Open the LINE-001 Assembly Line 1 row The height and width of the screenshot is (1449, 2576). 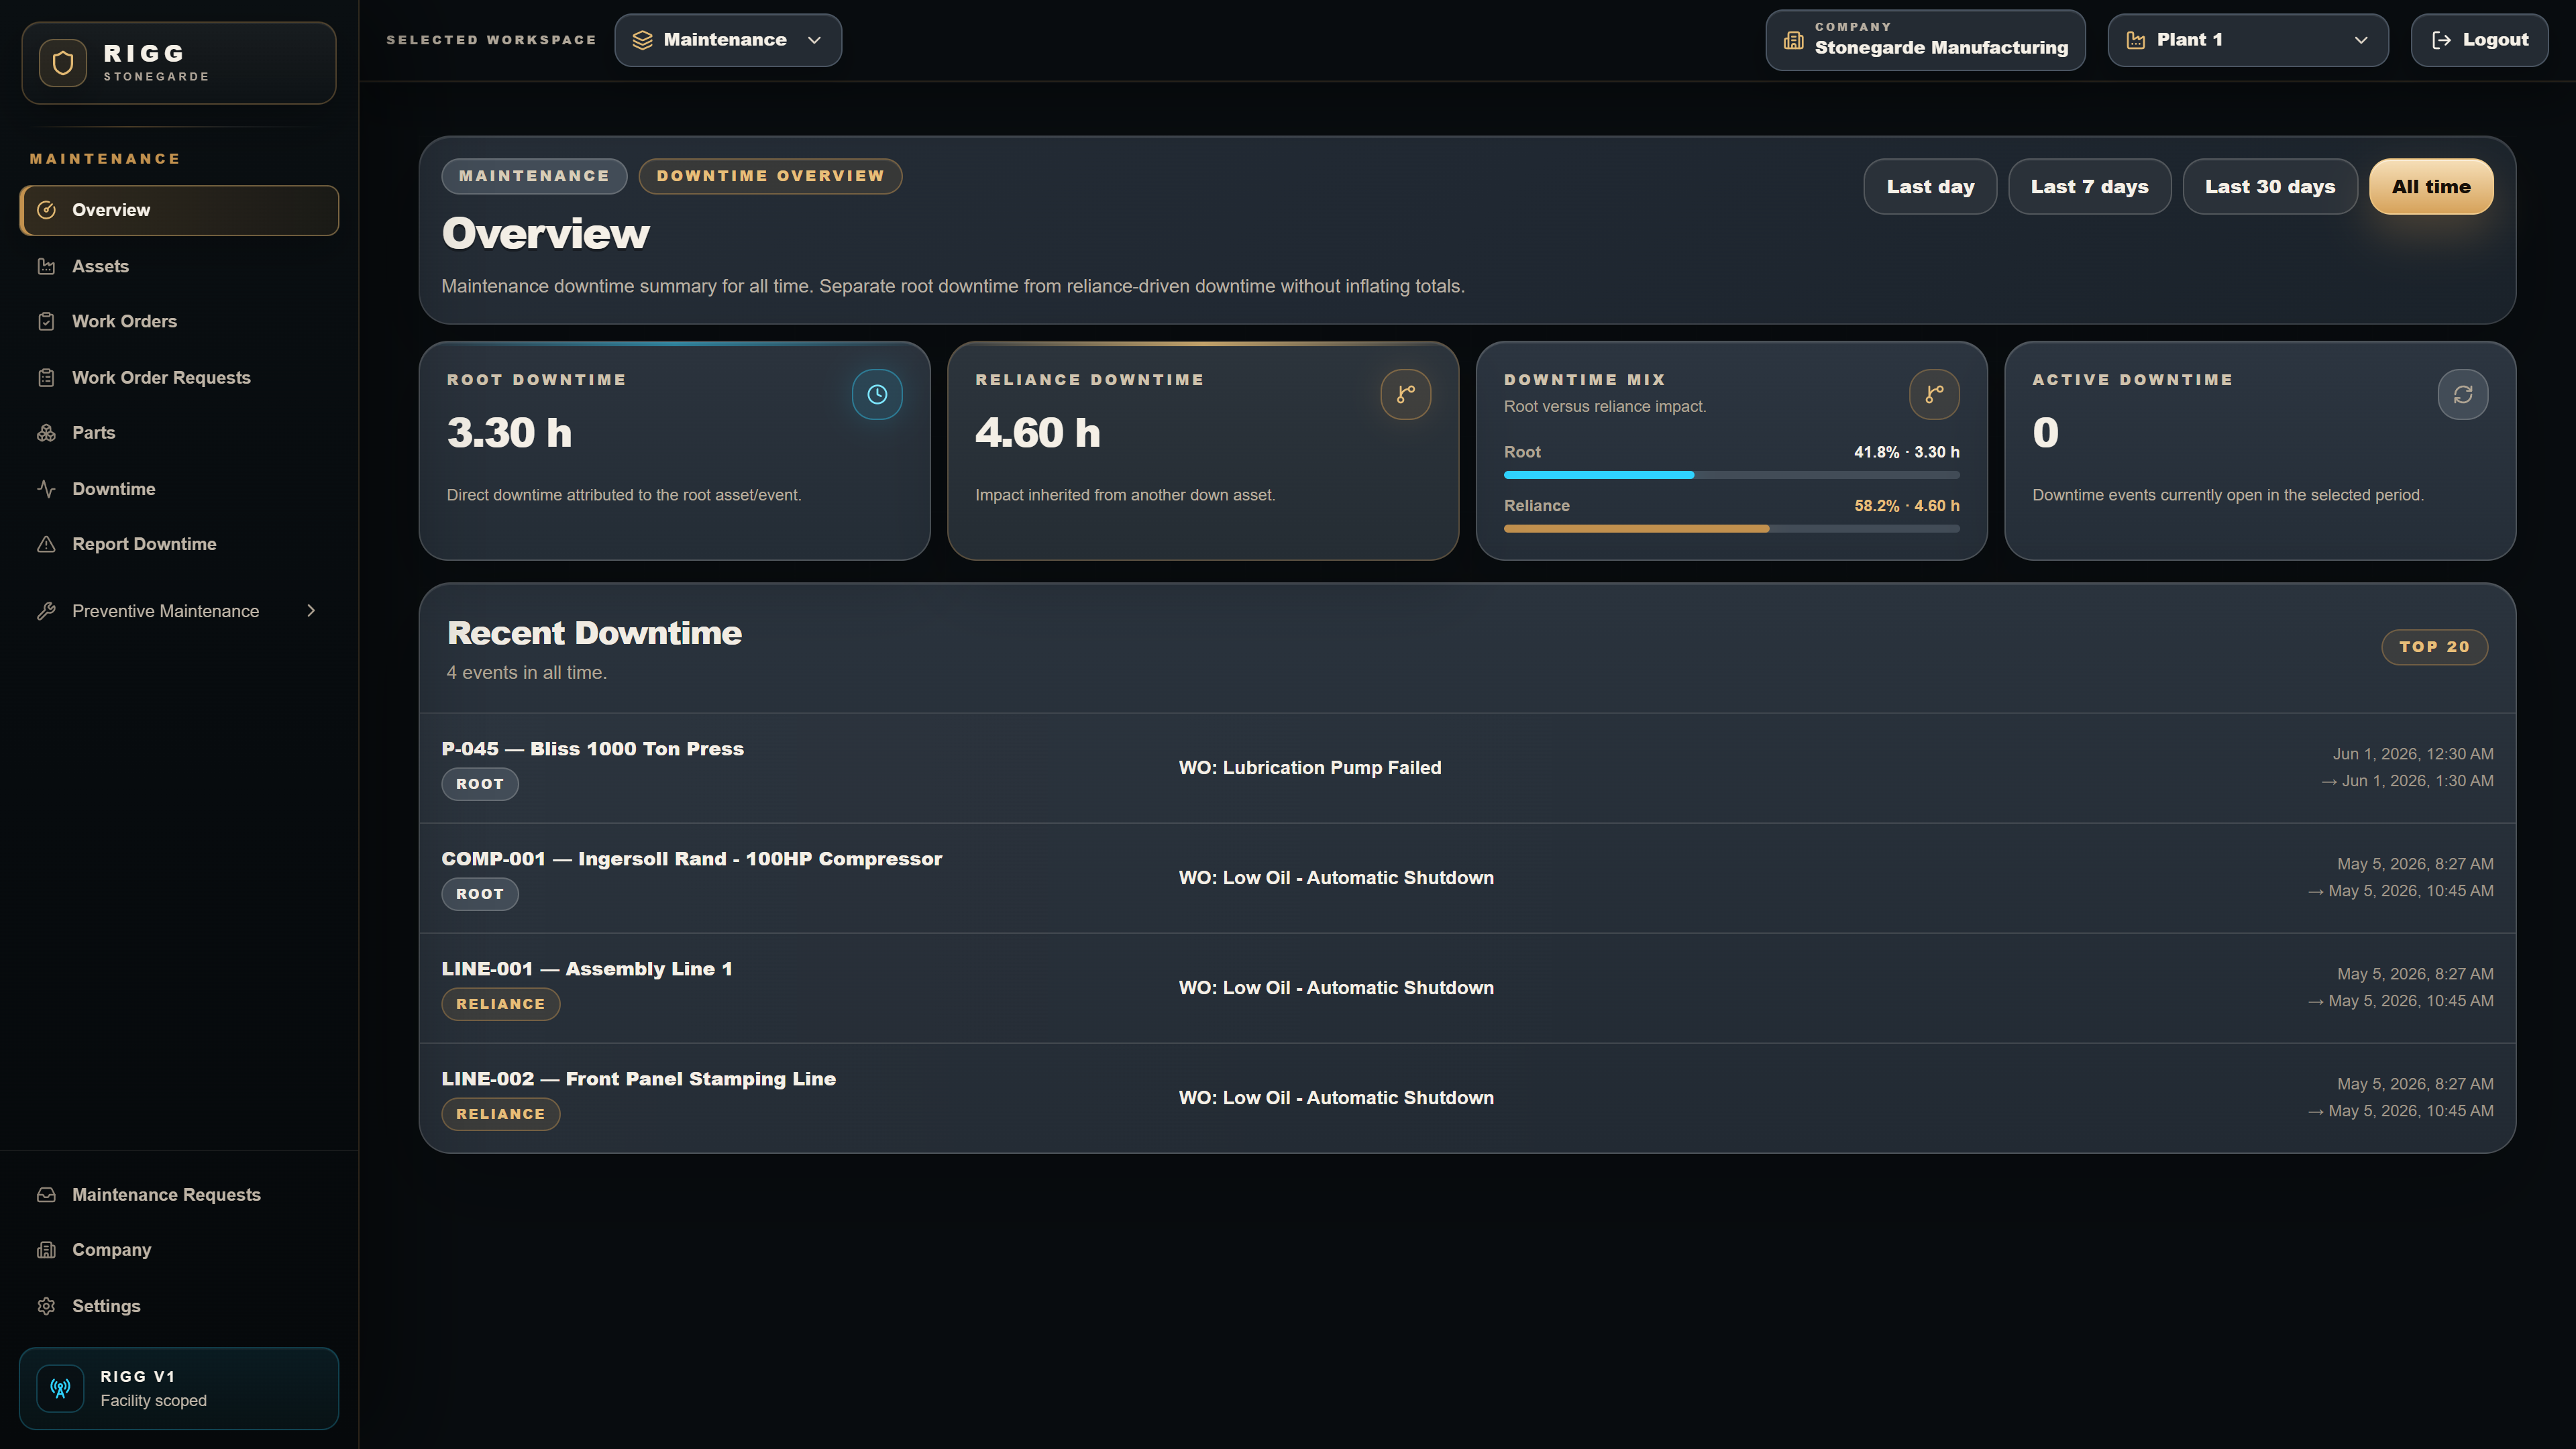click(x=1467, y=988)
